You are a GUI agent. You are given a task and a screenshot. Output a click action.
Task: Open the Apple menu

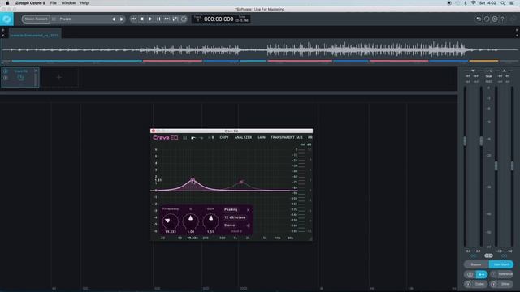click(x=7, y=3)
